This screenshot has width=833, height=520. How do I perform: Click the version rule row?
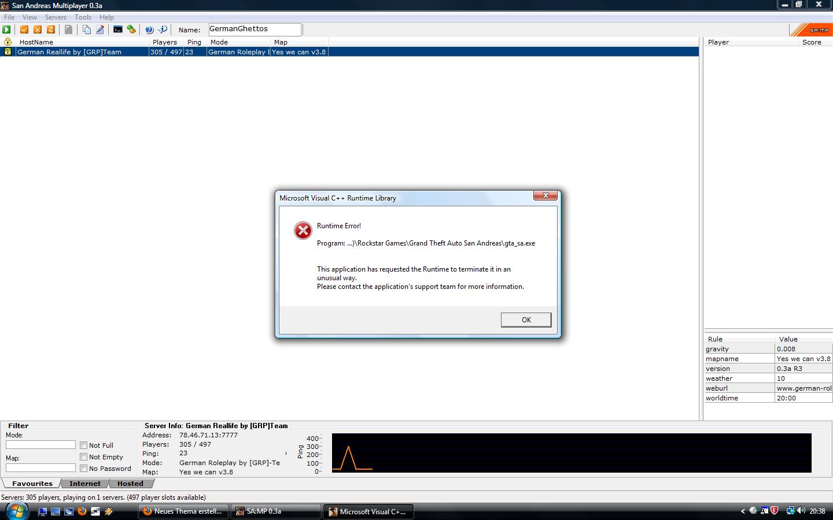point(768,369)
